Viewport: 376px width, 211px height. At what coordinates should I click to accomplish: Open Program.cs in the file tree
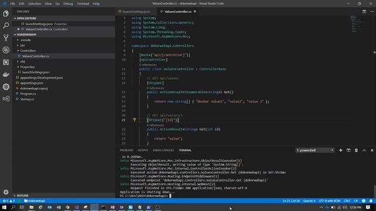pyautogui.click(x=28, y=94)
